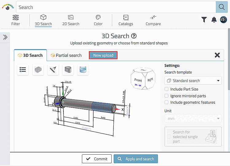Select the 2D Search tab
This screenshot has width=230, height=166.
tap(71, 20)
